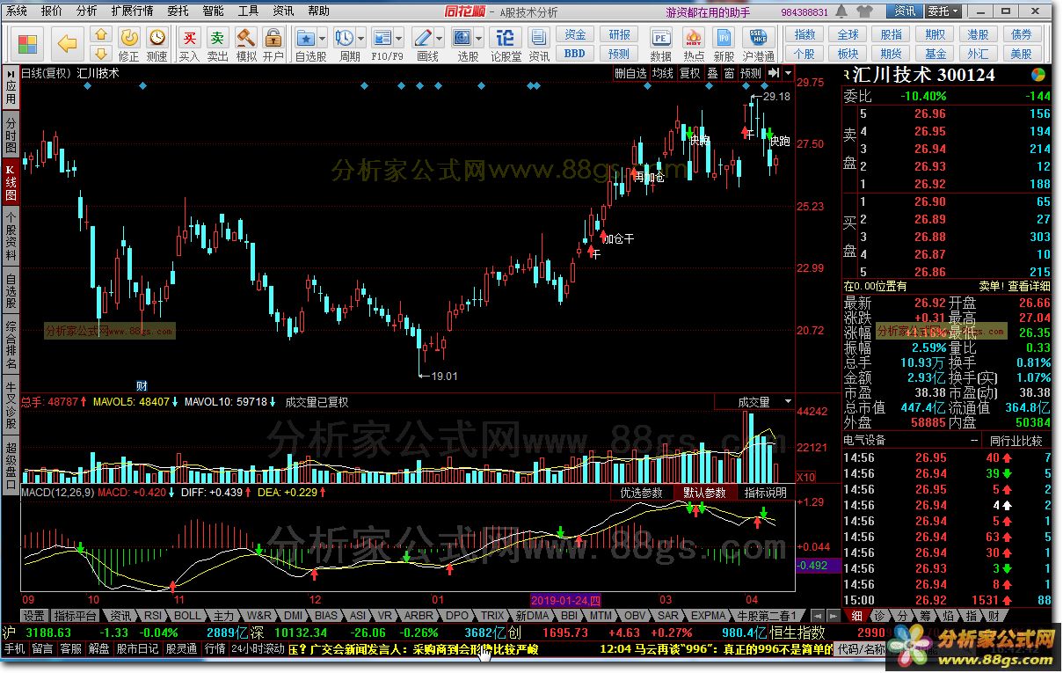This screenshot has height=673, width=1063.
Task: Open the 报价 menu
Action: coord(52,11)
